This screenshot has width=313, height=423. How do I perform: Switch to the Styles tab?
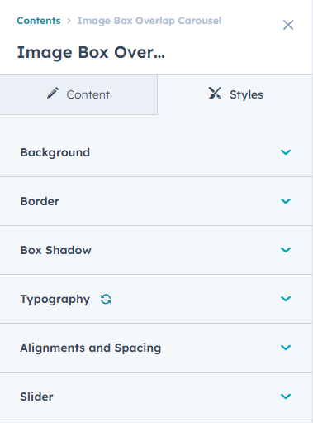click(235, 94)
